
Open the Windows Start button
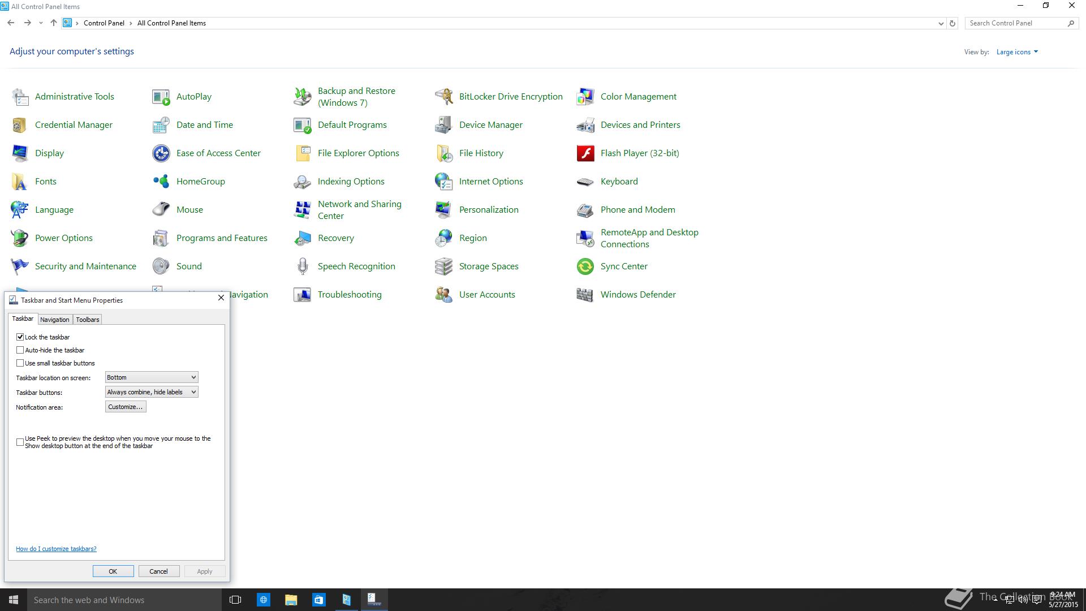click(14, 600)
